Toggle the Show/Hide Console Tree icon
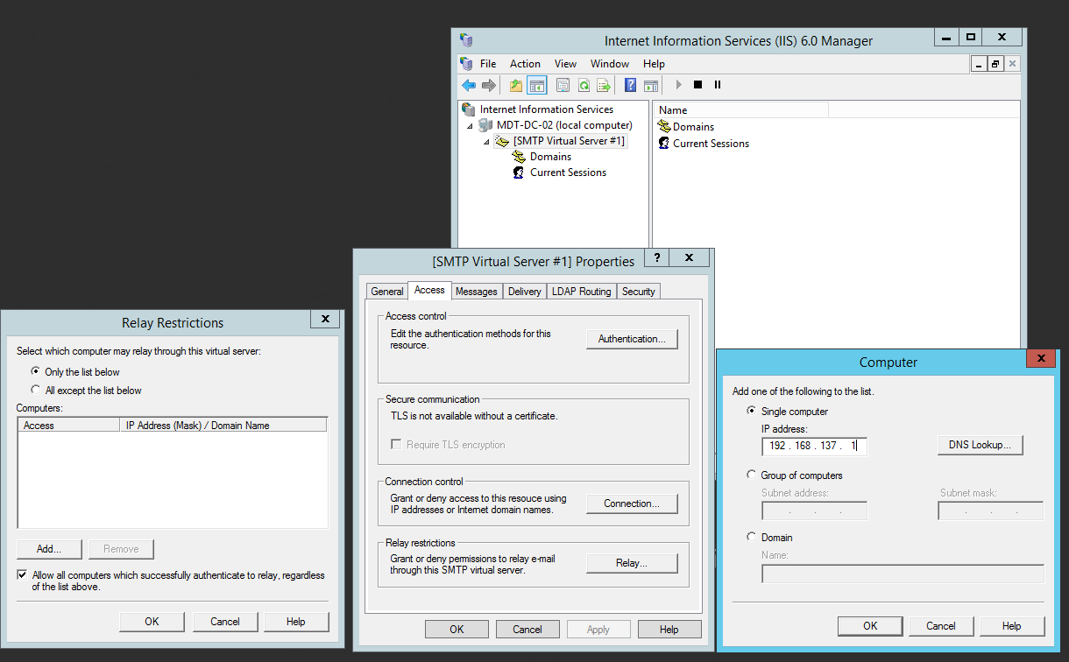1069x662 pixels. click(536, 85)
